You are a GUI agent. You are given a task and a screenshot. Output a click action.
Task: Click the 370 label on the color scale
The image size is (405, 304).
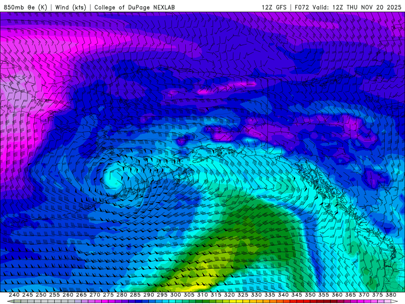tap(363, 295)
